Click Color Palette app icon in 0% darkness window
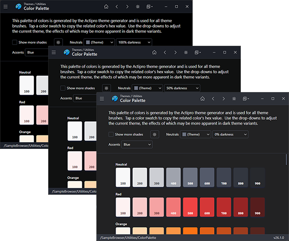The height and width of the screenshot is (241, 289). coord(114,98)
